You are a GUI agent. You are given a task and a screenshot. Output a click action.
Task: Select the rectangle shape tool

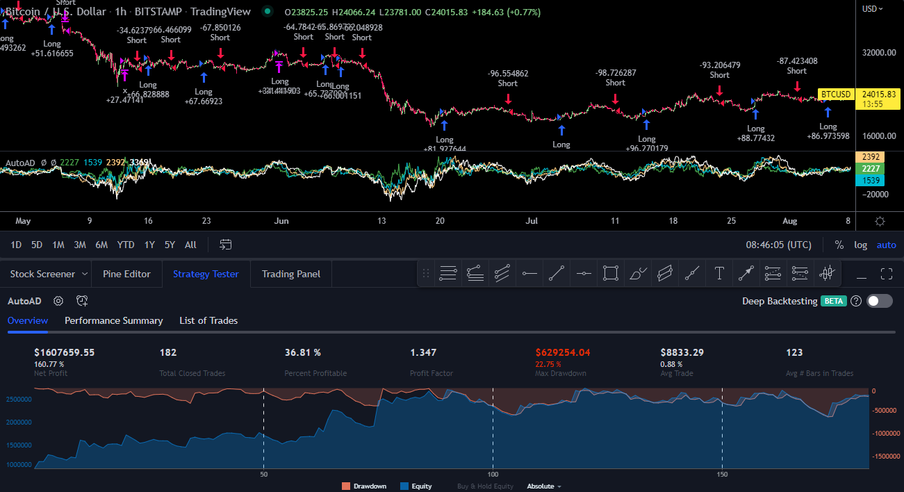tap(611, 274)
